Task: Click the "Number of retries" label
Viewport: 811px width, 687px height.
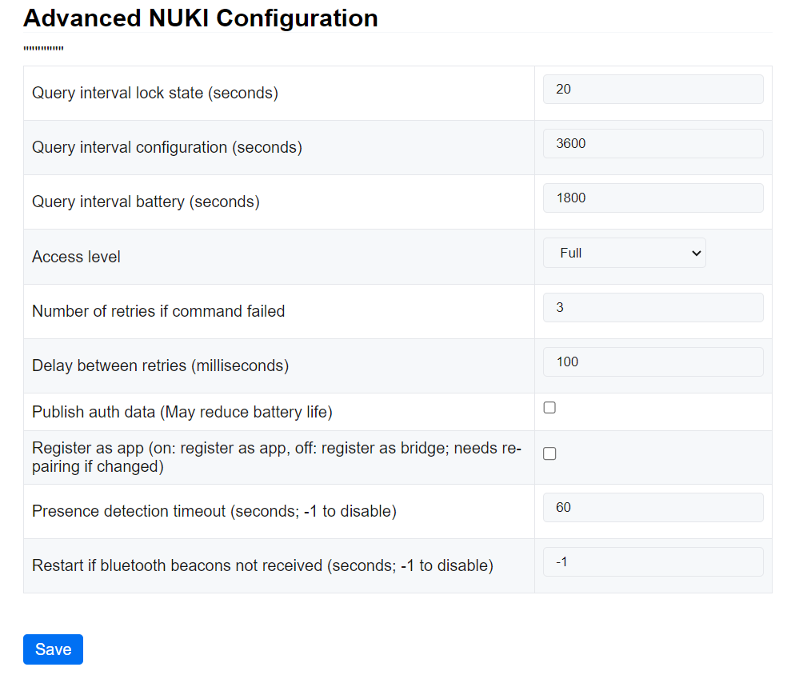Action: pyautogui.click(x=158, y=311)
